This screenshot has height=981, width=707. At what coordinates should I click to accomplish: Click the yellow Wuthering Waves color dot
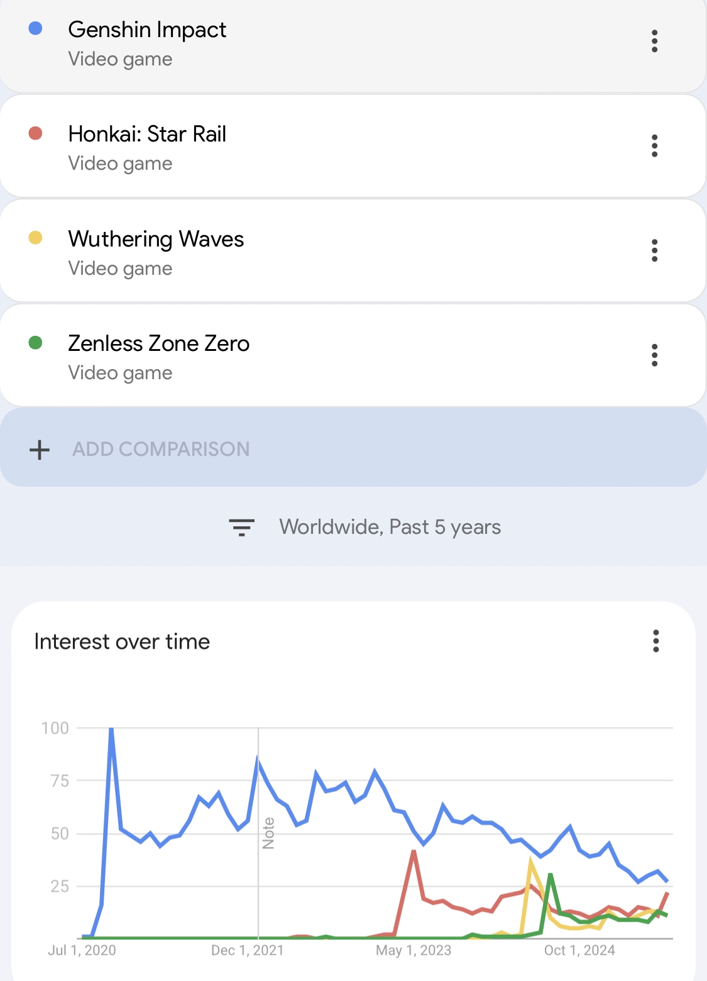pos(36,238)
